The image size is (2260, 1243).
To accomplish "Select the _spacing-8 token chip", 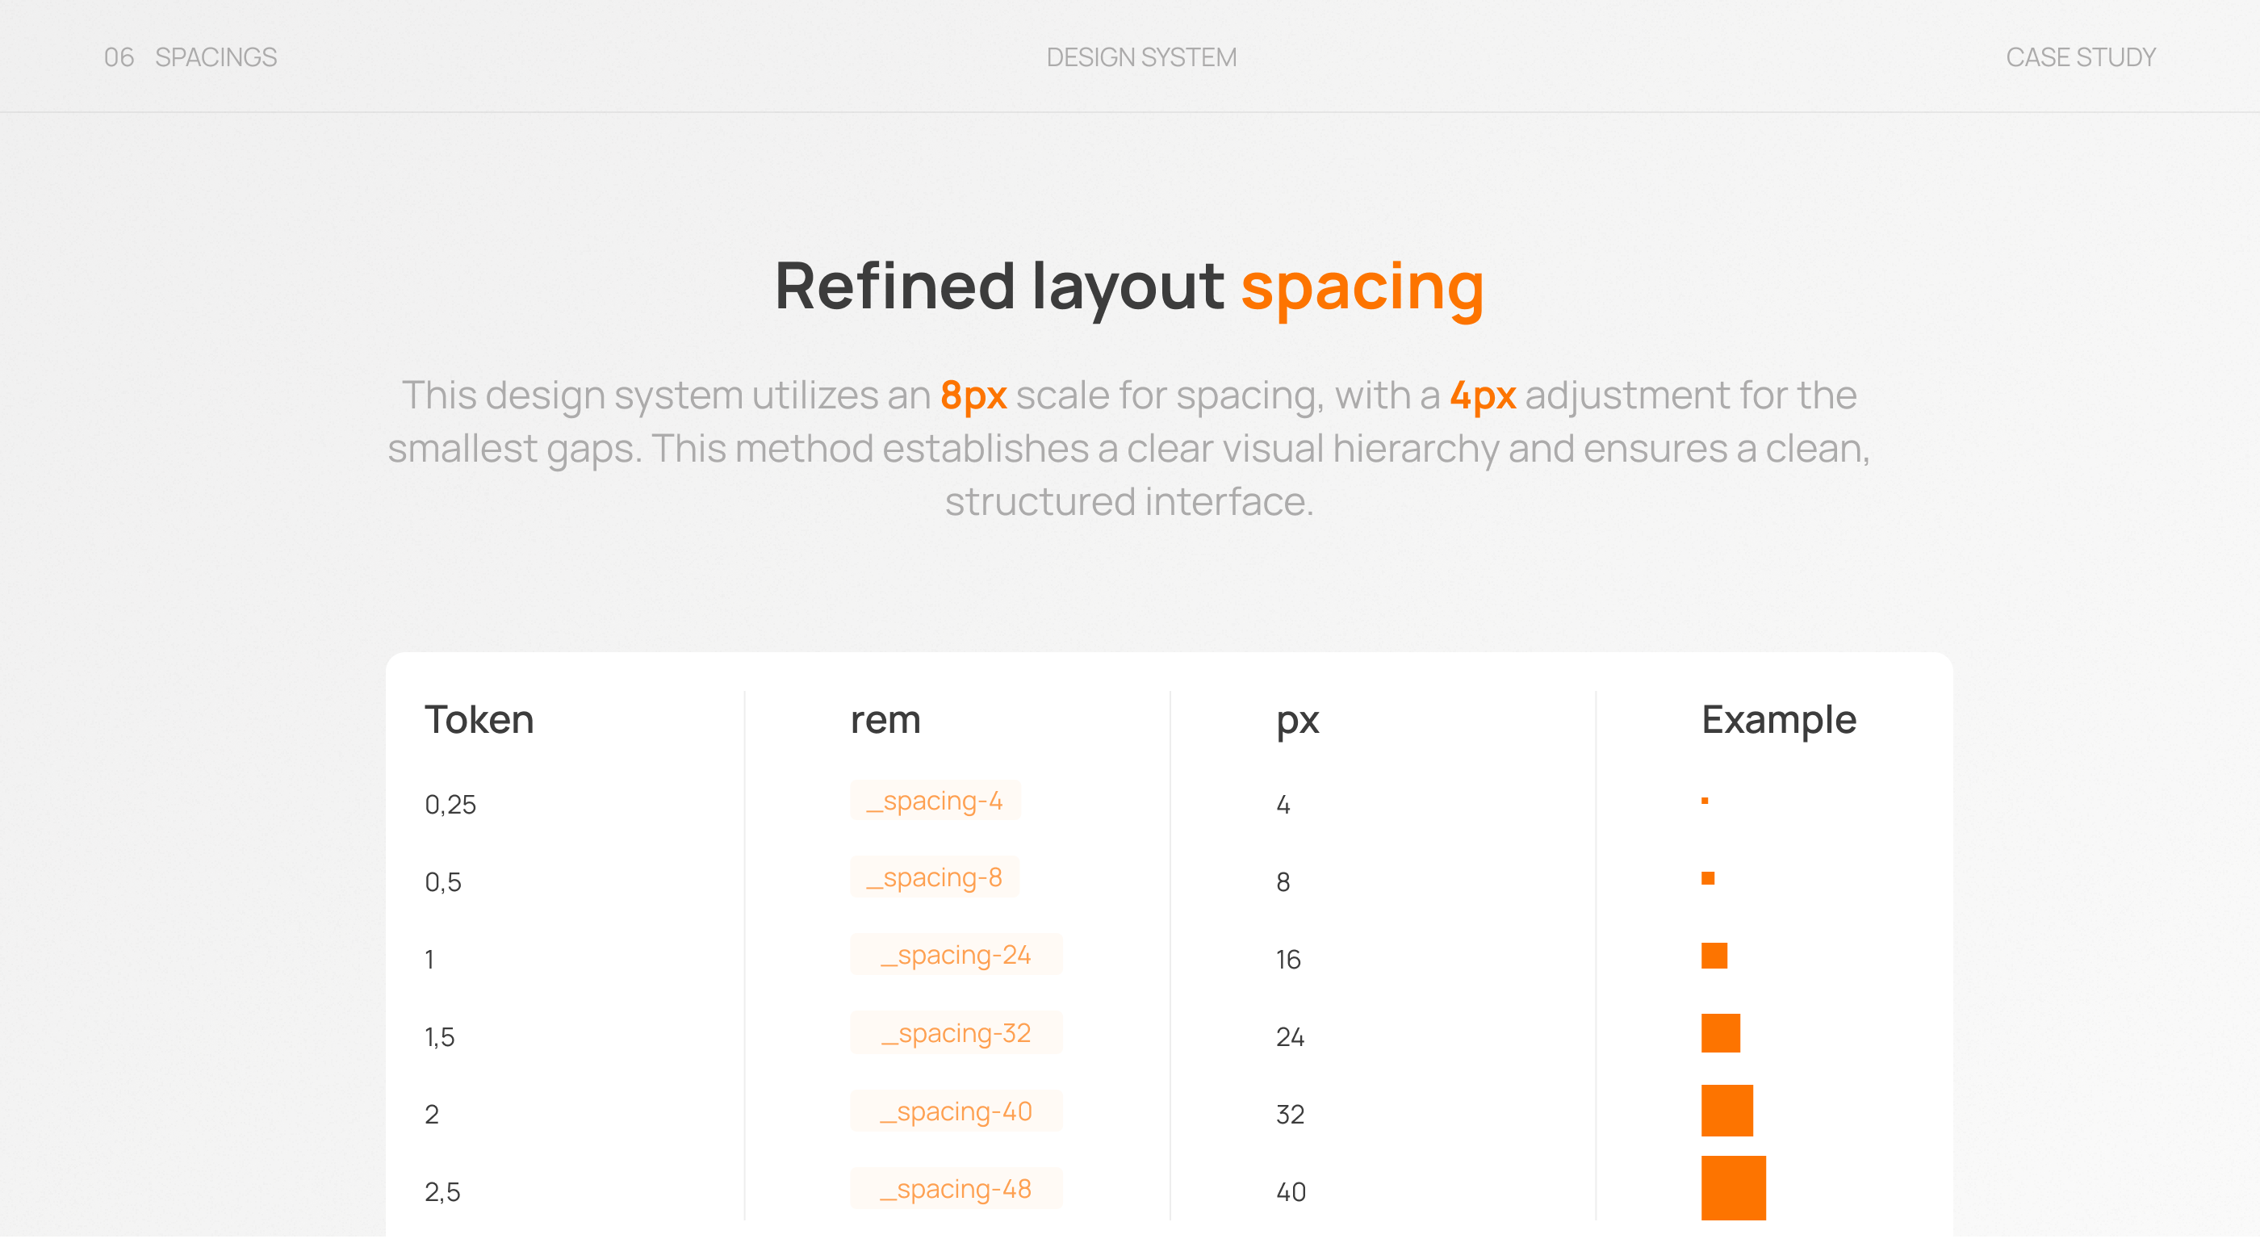I will pos(935,878).
